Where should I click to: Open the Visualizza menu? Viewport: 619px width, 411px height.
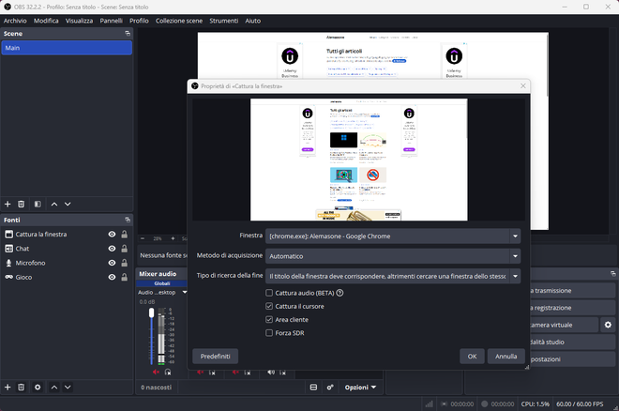79,21
